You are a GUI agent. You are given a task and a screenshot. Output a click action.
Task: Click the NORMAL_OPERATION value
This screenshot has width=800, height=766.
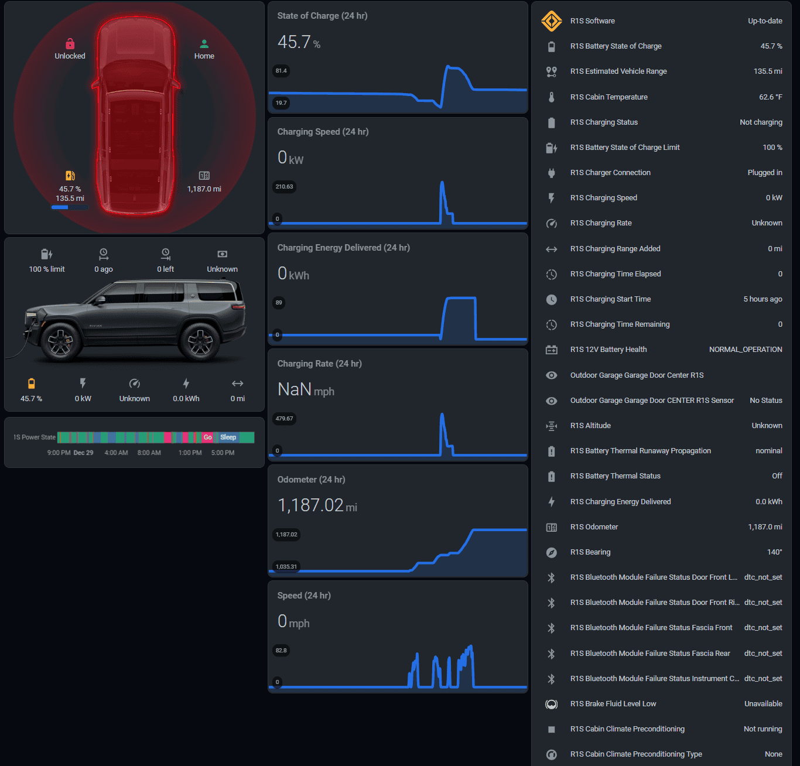coord(746,350)
